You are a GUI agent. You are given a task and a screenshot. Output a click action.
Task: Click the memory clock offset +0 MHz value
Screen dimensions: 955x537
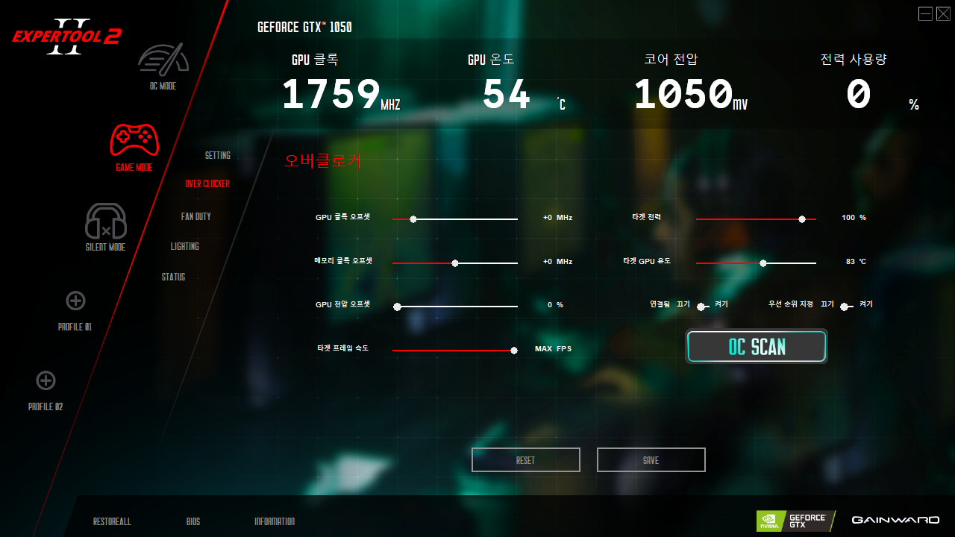557,262
